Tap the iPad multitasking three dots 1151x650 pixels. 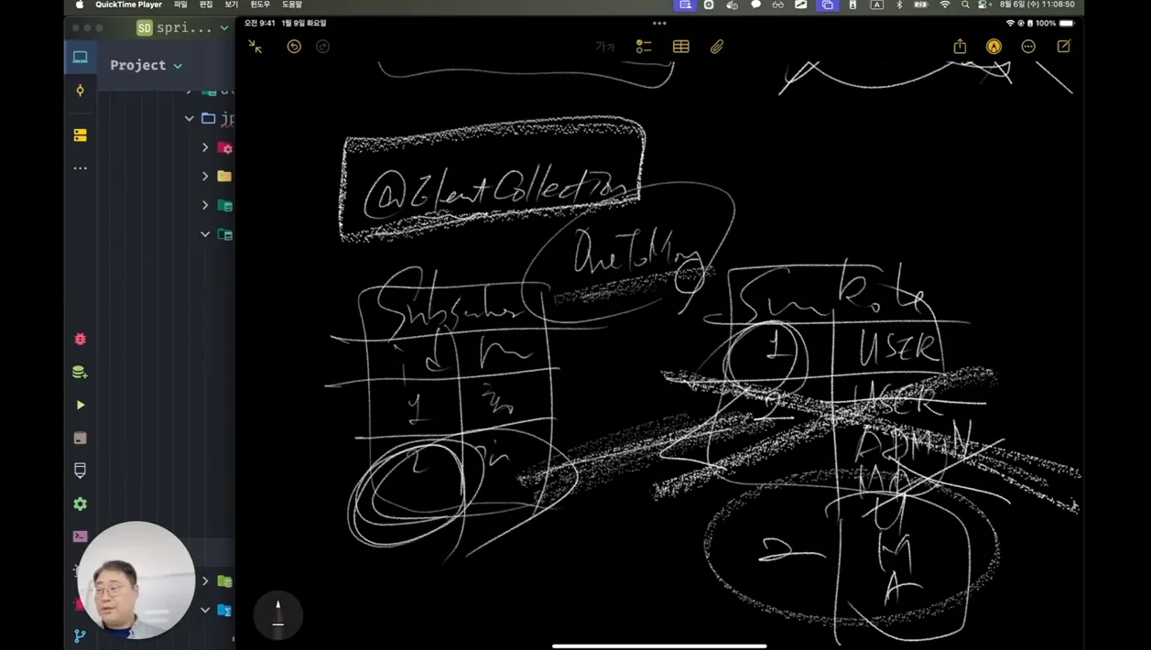(659, 23)
